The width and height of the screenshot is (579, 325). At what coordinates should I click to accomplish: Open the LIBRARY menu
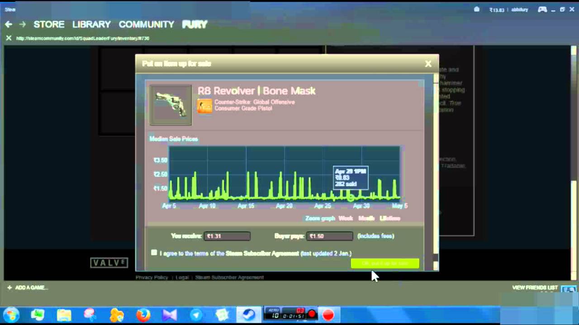[91, 24]
